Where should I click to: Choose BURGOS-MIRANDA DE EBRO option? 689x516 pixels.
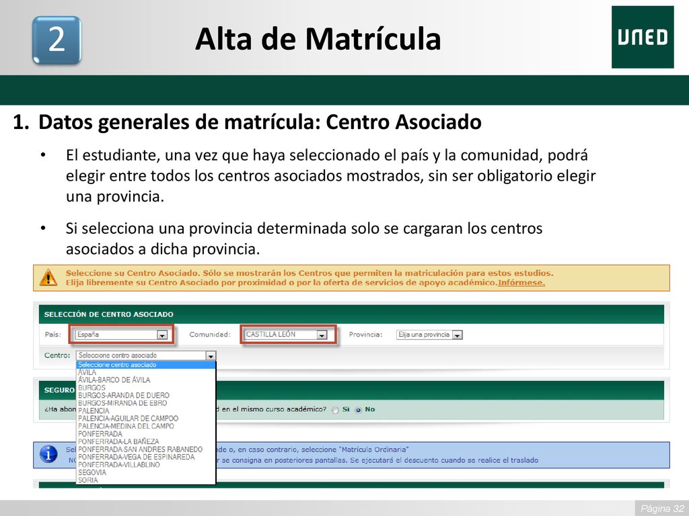146,403
